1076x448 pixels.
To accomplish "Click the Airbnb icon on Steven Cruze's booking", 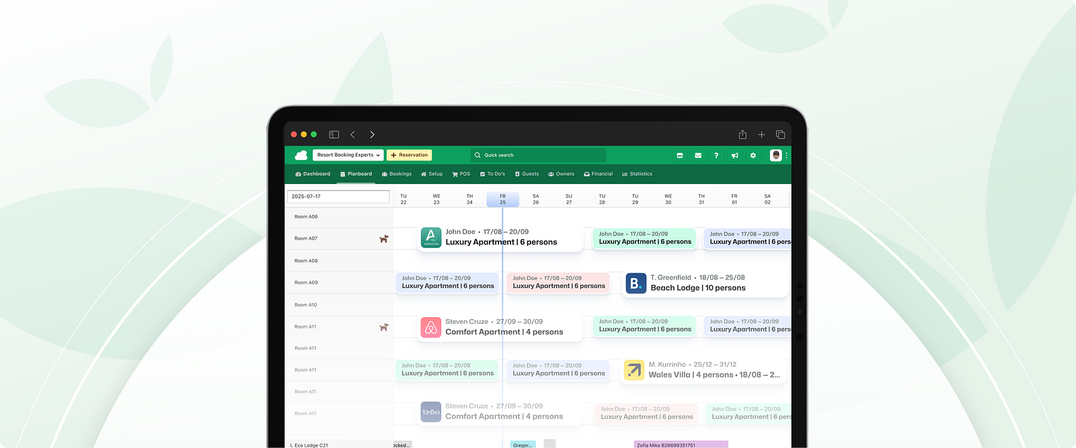I will 430,327.
